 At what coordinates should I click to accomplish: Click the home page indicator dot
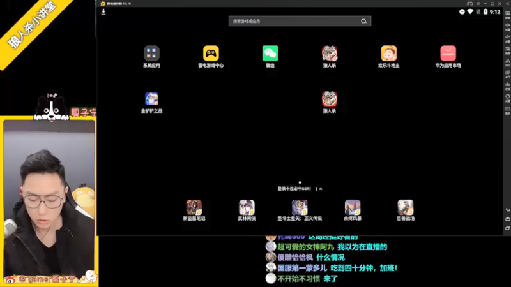coord(300,182)
